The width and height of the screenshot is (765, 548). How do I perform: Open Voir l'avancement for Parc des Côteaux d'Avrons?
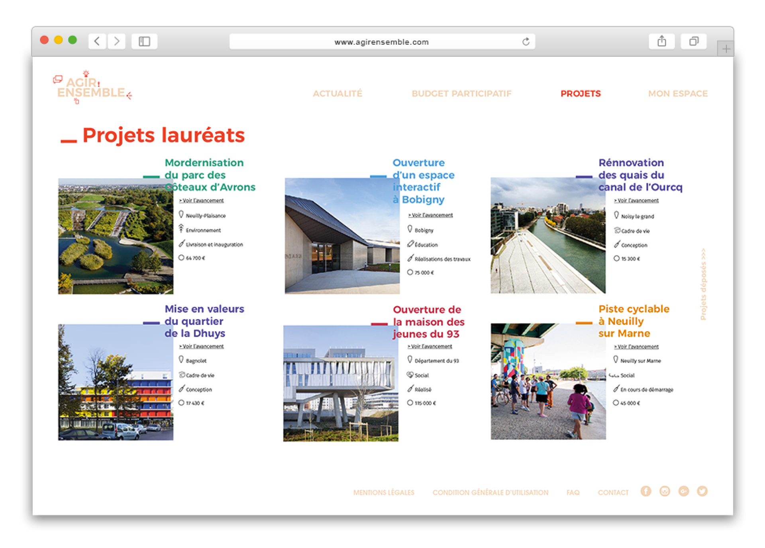(x=201, y=201)
